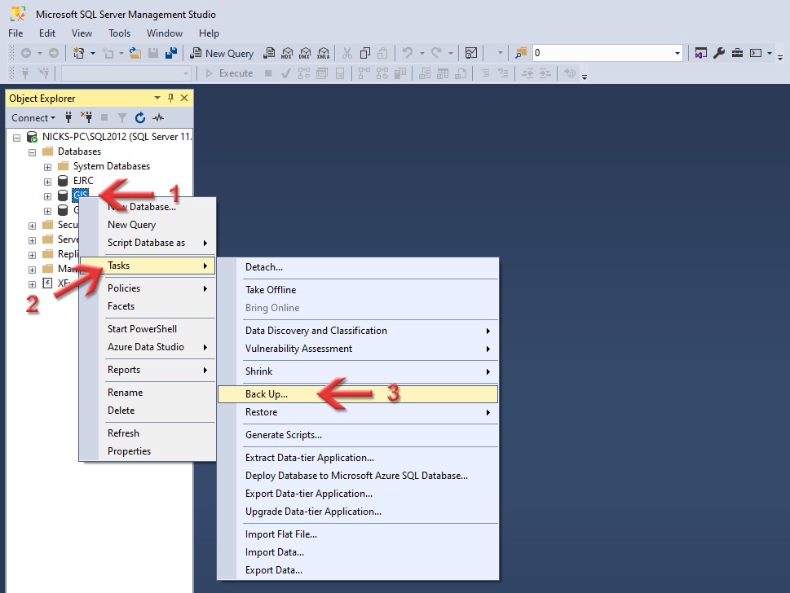This screenshot has width=790, height=593.
Task: Click Script Database as in context menu
Action: (148, 243)
